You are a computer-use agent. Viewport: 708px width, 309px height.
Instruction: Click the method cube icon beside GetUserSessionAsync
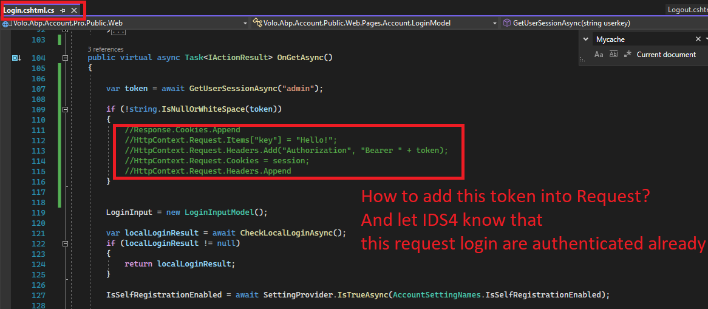point(507,23)
